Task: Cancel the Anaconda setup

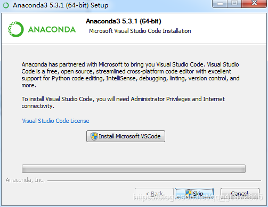Action: coord(240,194)
